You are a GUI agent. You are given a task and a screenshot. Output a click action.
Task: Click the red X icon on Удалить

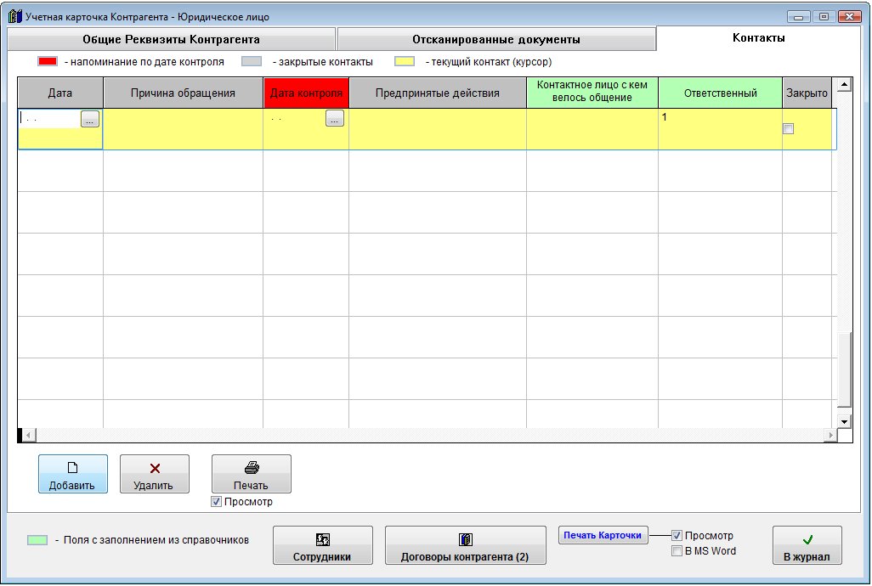point(155,468)
